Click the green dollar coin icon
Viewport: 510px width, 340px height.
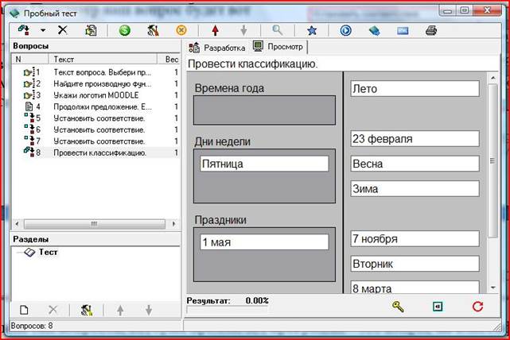[125, 30]
